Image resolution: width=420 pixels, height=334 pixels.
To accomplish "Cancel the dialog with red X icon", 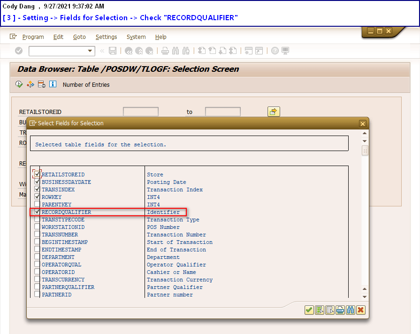I will tap(360, 310).
